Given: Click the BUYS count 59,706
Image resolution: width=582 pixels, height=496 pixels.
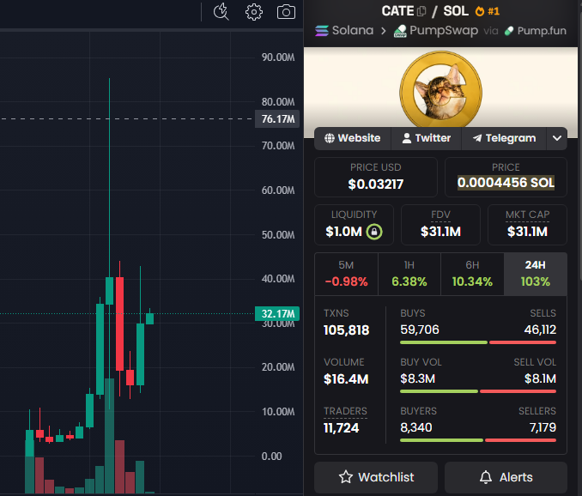Looking at the screenshot, I should [420, 330].
